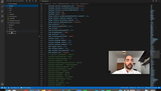
Task: Open README.md file
Action: pyautogui.click(x=12, y=33)
